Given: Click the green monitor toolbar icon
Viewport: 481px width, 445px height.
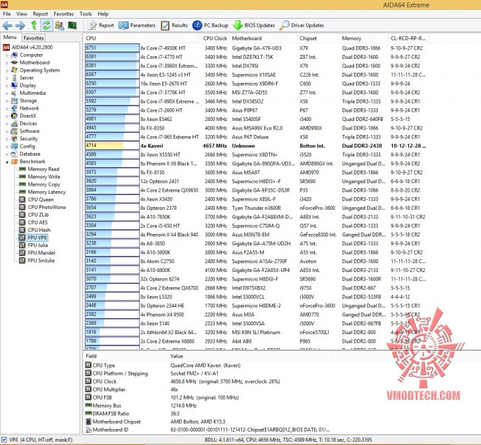Looking at the screenshot, I should click(x=72, y=25).
